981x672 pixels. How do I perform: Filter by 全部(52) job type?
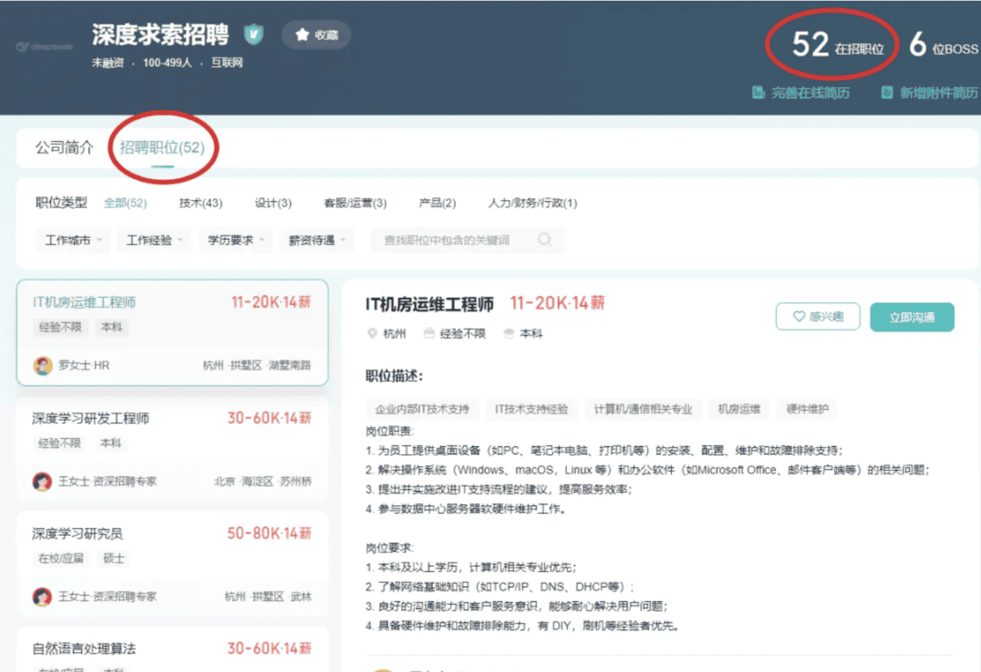126,203
